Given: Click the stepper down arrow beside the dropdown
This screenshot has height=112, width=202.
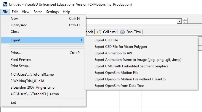Looking at the screenshot, I should coord(185,22).
